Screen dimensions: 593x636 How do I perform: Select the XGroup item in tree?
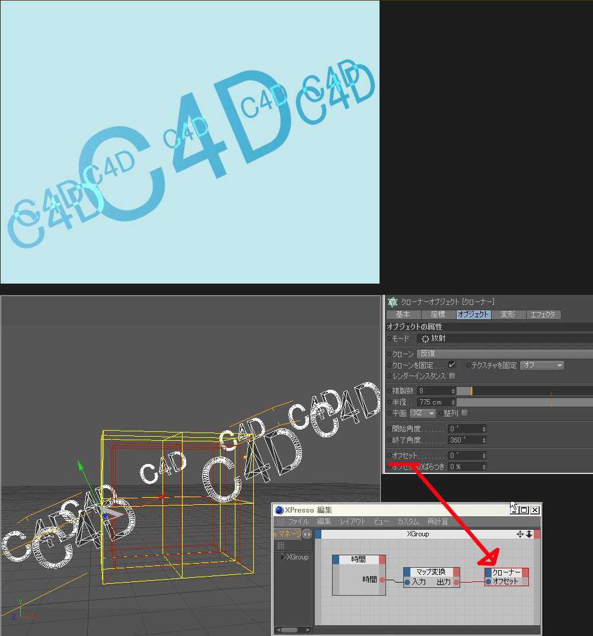[297, 557]
